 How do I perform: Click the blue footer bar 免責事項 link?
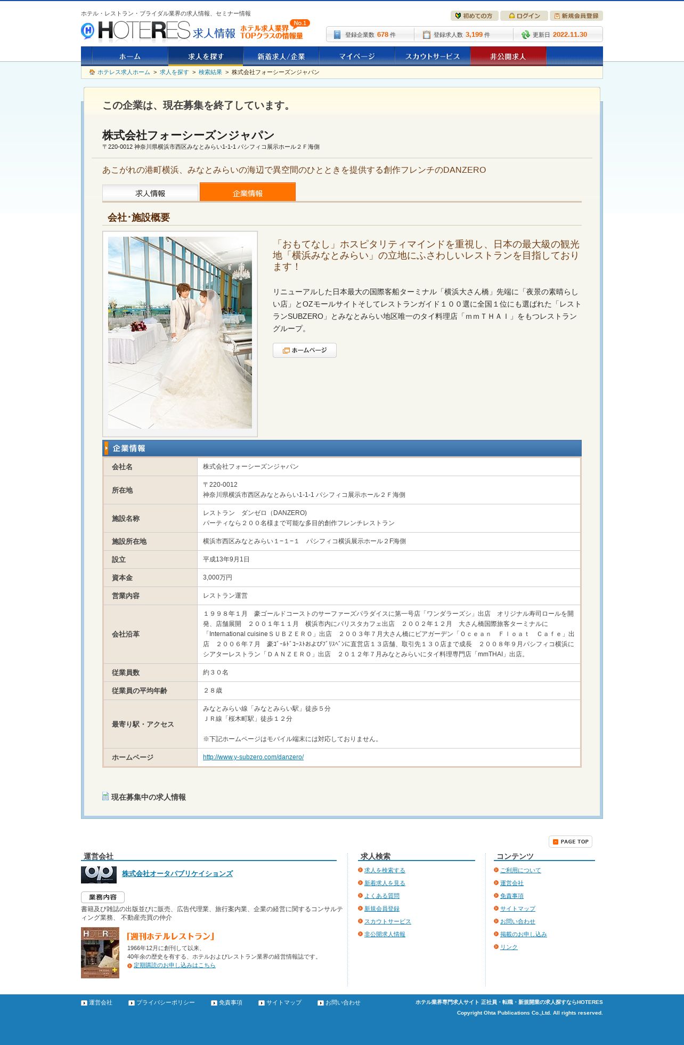pyautogui.click(x=231, y=1002)
